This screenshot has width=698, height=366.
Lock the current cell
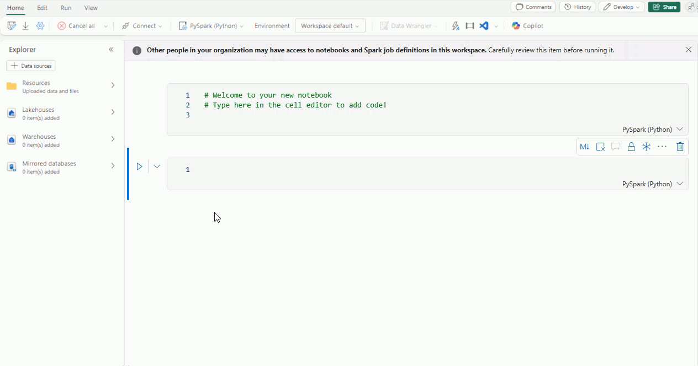click(x=631, y=147)
